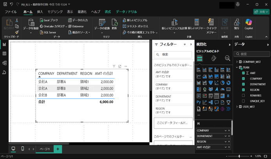Click the zoom slider in the status bar
The height and width of the screenshot is (159, 271).
tap(239, 156)
